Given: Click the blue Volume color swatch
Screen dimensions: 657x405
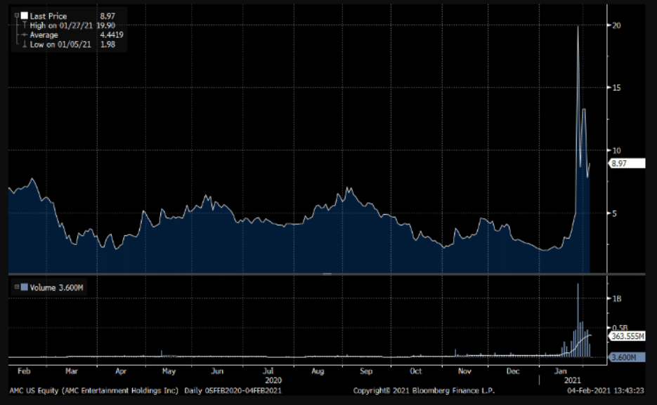Looking at the screenshot, I should (x=25, y=287).
